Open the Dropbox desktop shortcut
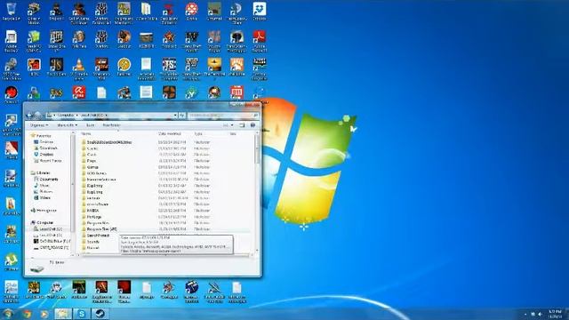This screenshot has height=320, width=569. [260, 12]
